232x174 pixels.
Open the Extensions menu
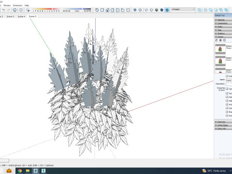[18, 5]
